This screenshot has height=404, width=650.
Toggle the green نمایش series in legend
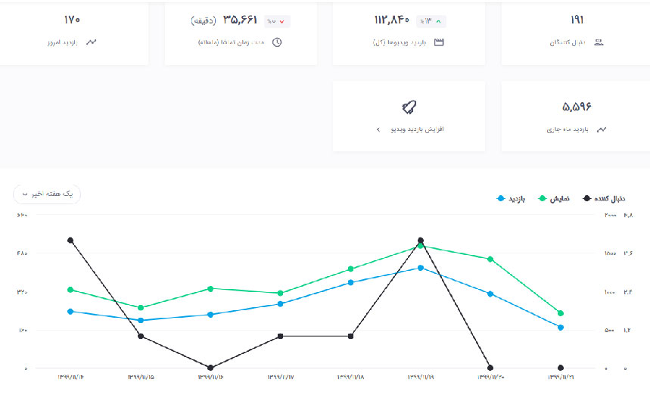[x=554, y=198]
